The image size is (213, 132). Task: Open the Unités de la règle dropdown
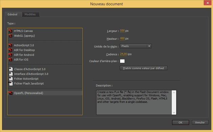pyautogui.click(x=136, y=46)
